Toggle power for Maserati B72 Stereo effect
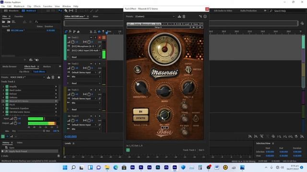Screen dimensions: 307x172 (7, 101)
